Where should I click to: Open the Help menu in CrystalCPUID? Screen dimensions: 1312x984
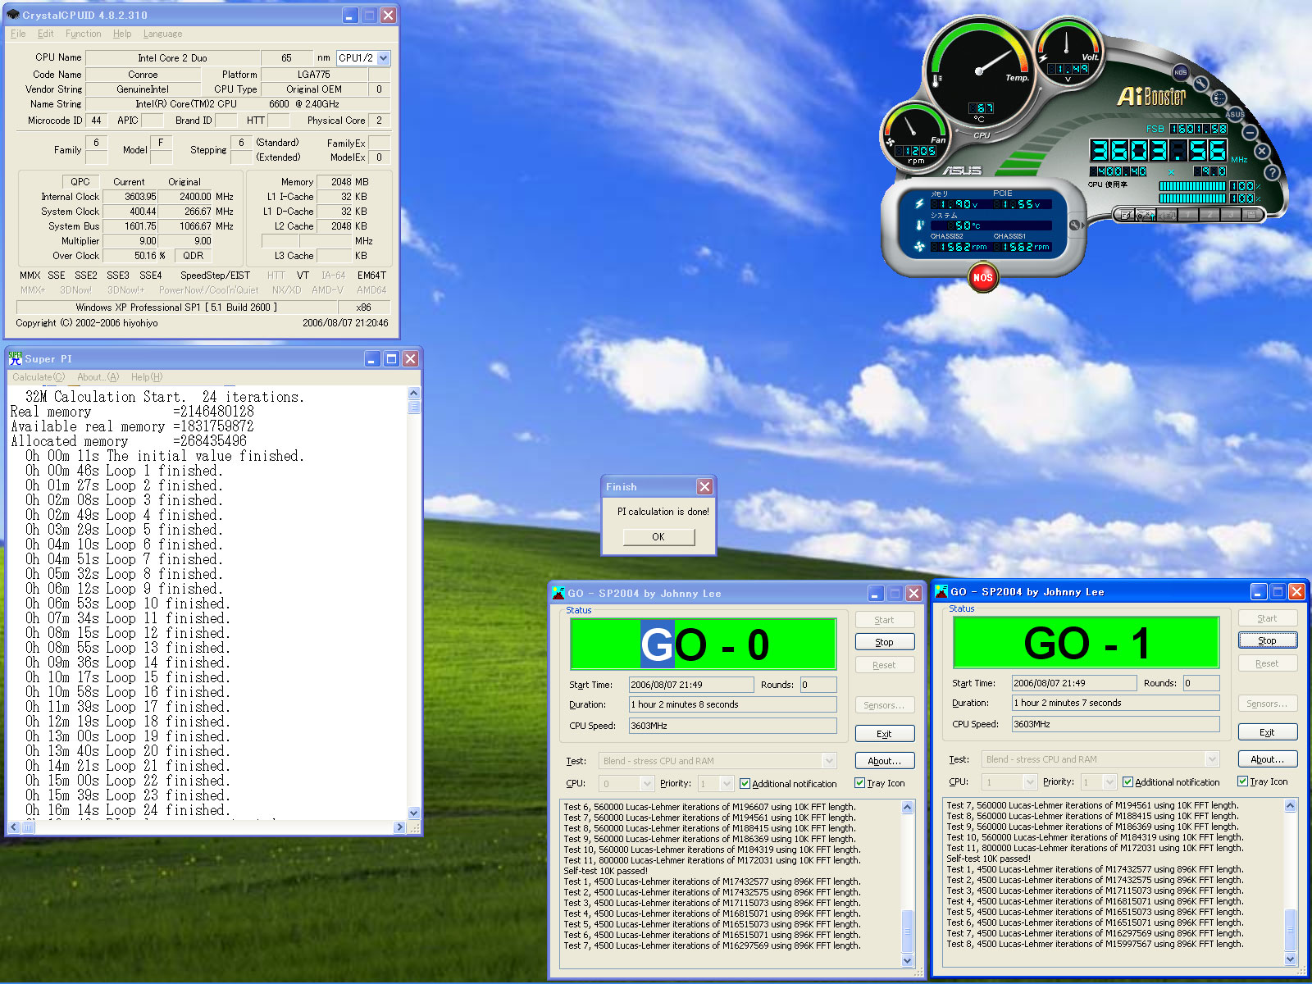click(122, 34)
